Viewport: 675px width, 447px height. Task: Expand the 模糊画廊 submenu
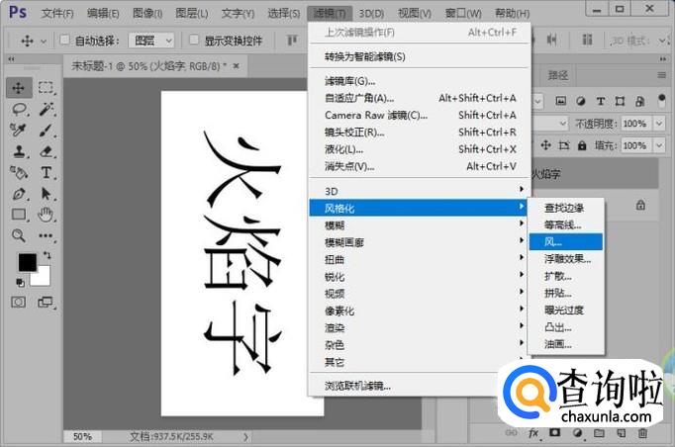click(x=419, y=242)
